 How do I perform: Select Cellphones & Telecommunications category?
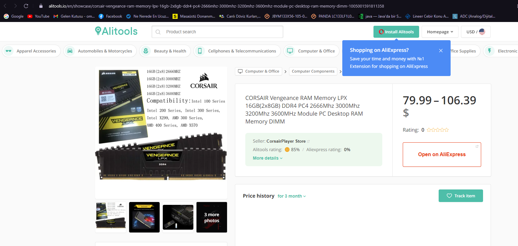[237, 51]
